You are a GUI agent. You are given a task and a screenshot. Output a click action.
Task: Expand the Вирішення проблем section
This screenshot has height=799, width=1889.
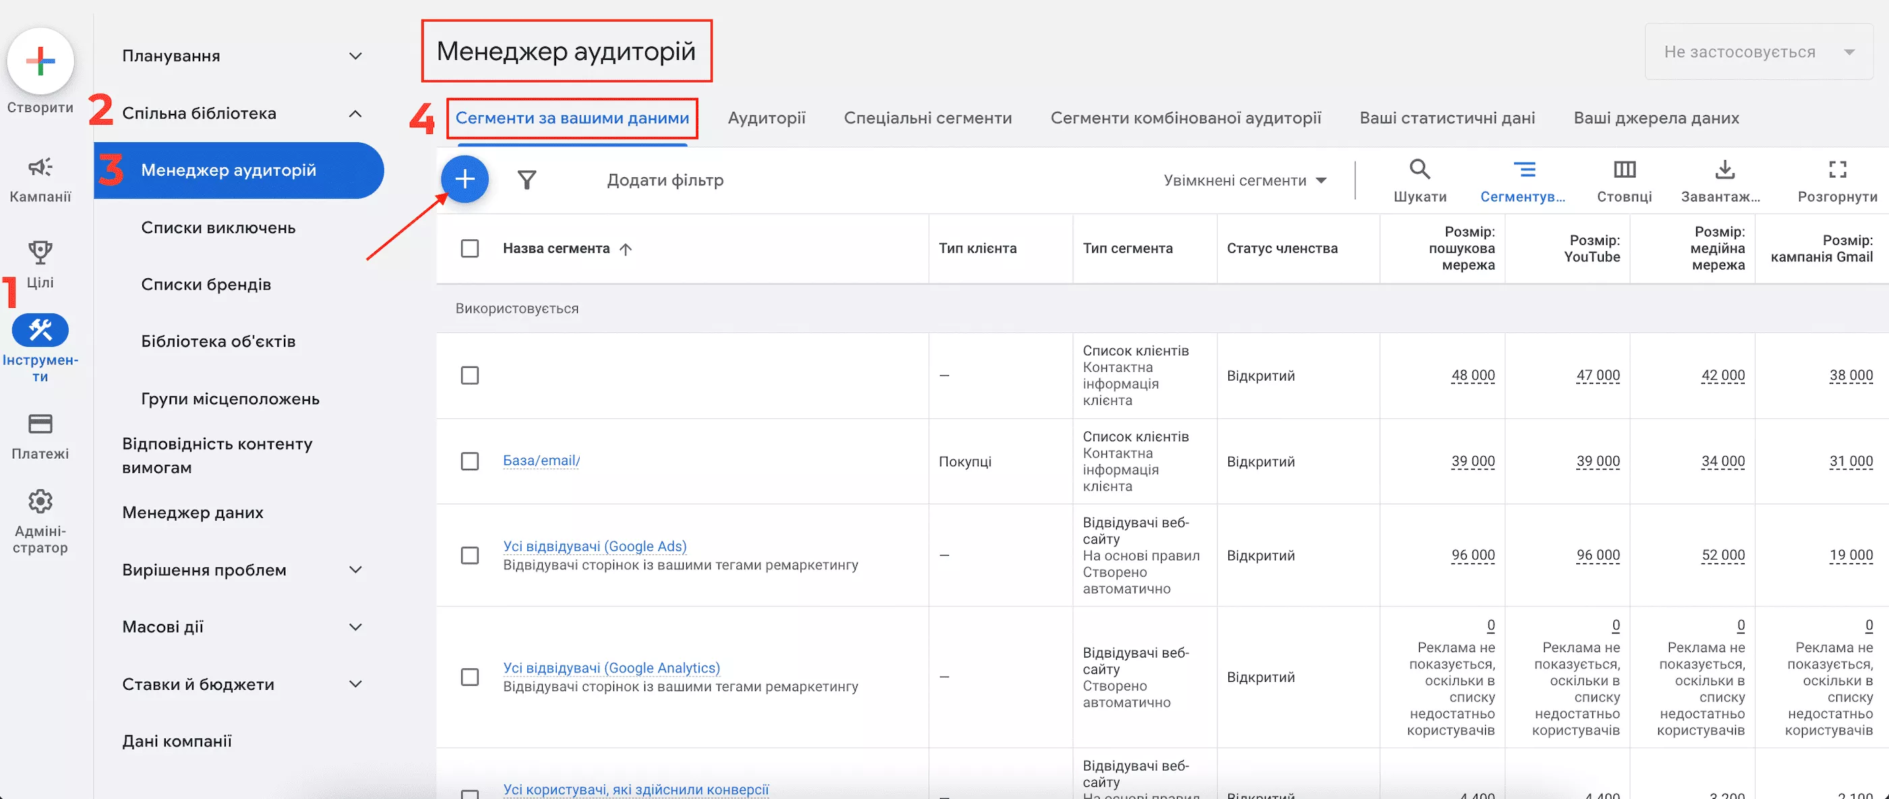(356, 571)
